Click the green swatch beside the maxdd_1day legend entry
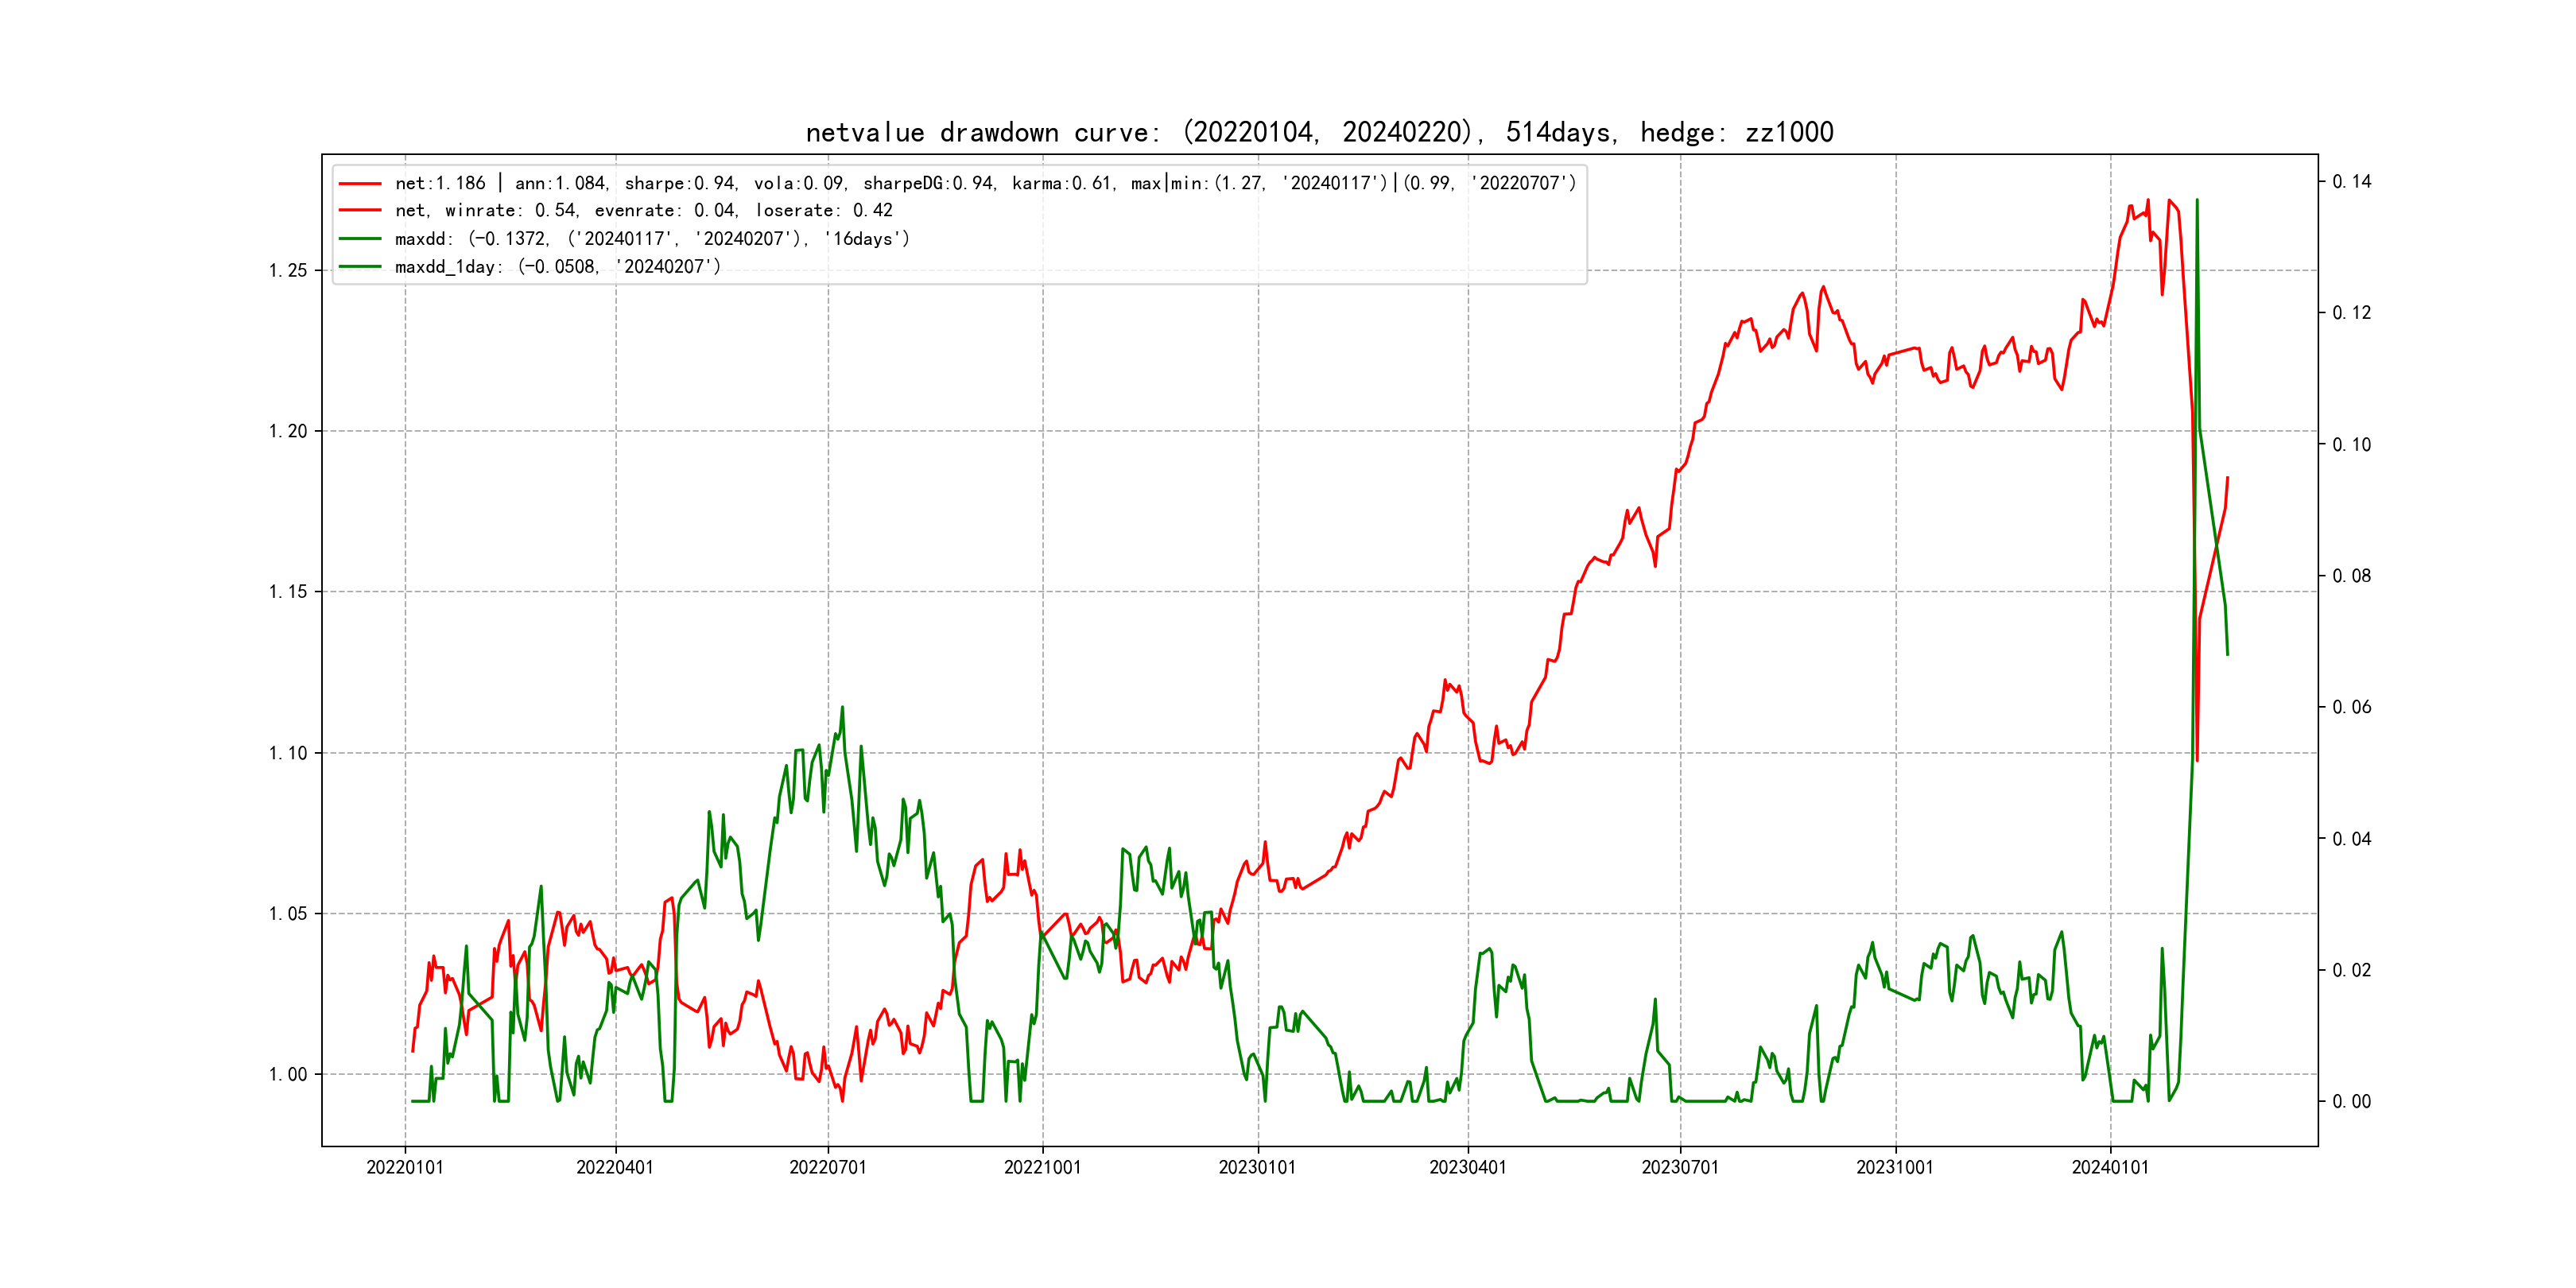Screen dimensions: 2576x1288 360,267
